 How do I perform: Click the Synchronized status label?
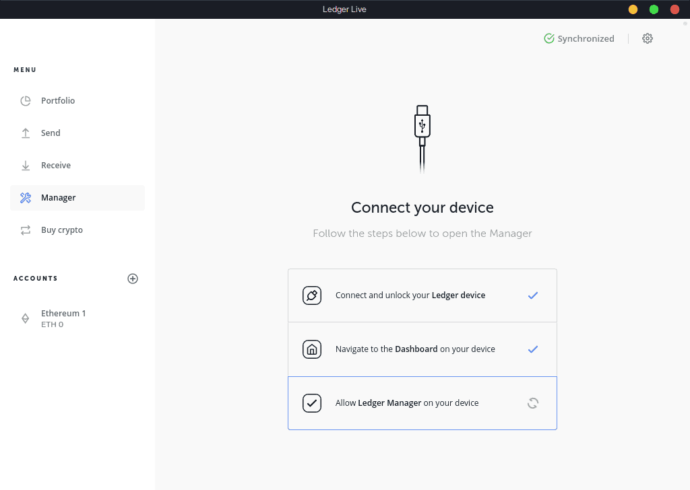(586, 38)
